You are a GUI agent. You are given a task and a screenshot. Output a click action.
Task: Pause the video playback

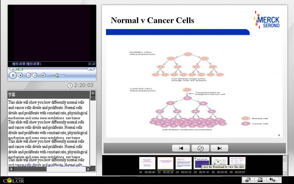tap(13, 75)
